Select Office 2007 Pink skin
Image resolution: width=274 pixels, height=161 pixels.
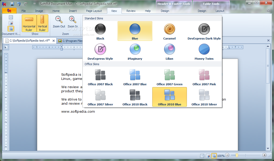(204, 77)
